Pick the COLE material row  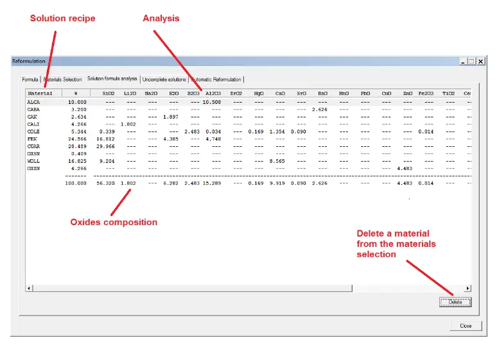point(33,131)
